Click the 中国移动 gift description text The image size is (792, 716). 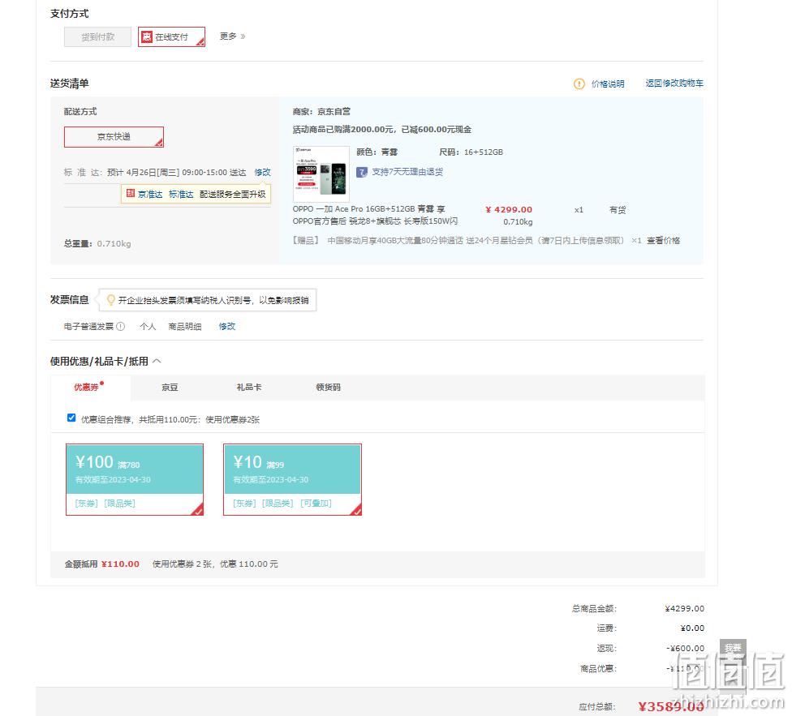click(476, 241)
